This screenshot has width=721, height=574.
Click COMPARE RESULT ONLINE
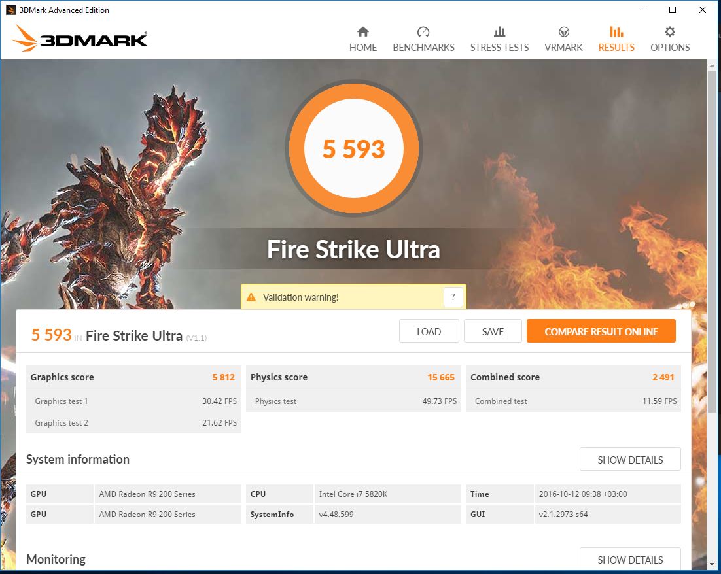coord(601,331)
